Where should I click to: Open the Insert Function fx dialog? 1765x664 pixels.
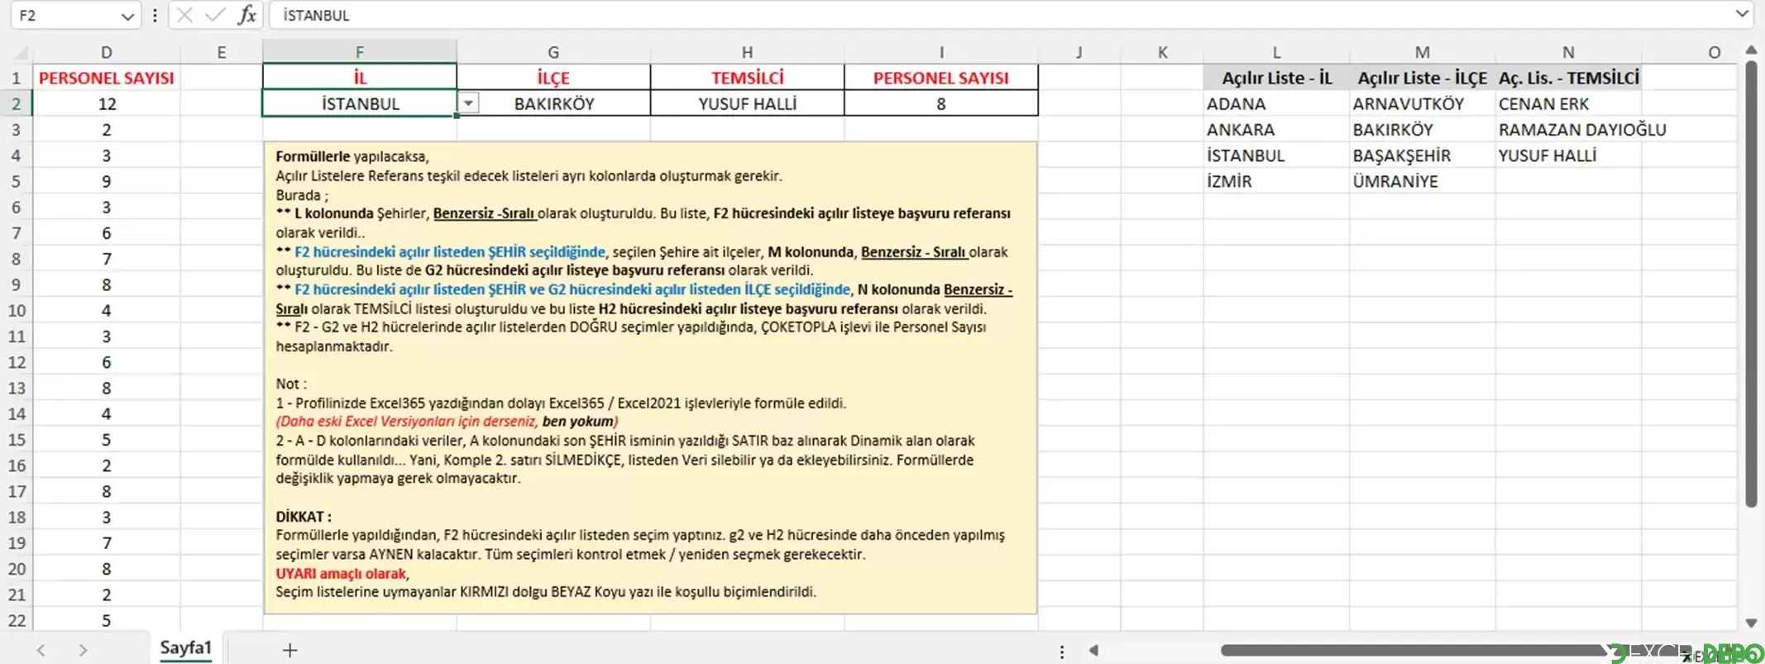pyautogui.click(x=246, y=15)
